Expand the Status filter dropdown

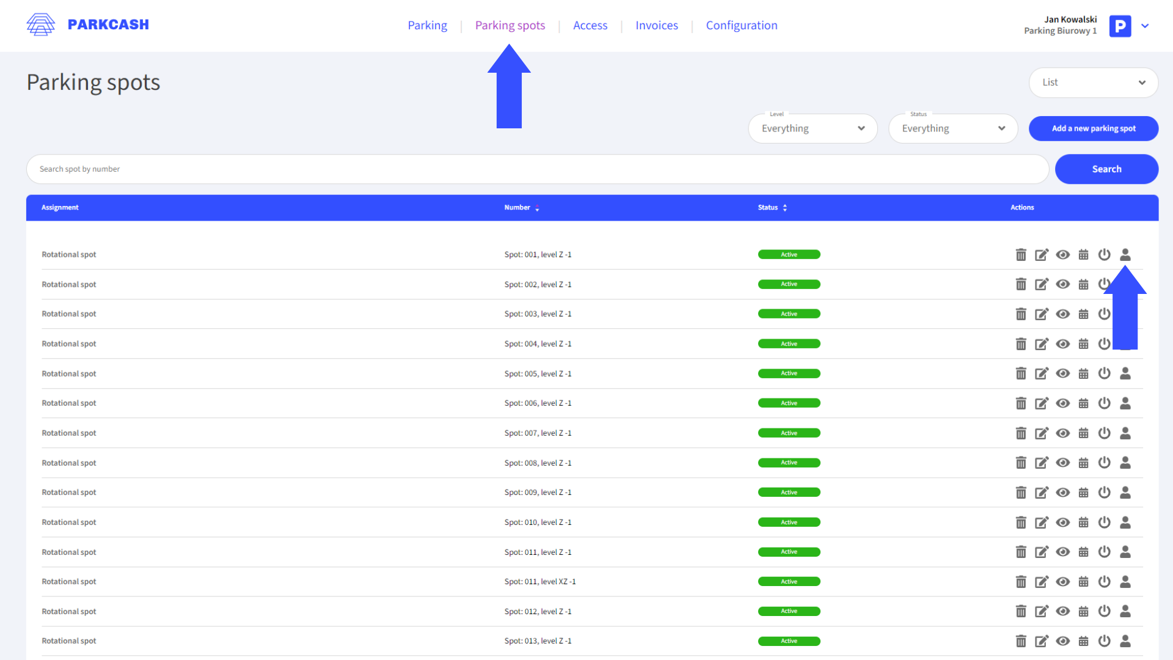pyautogui.click(x=952, y=128)
